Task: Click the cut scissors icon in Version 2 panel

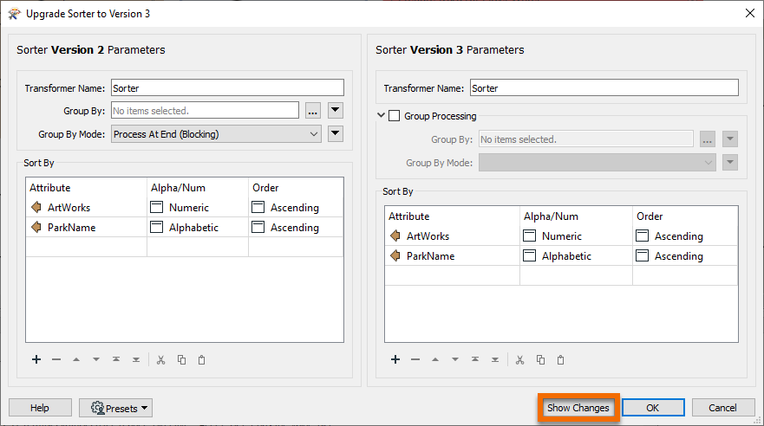Action: tap(160, 360)
